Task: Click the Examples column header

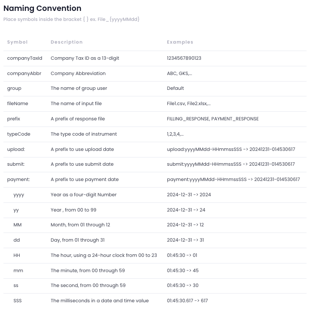Action: (x=180, y=42)
